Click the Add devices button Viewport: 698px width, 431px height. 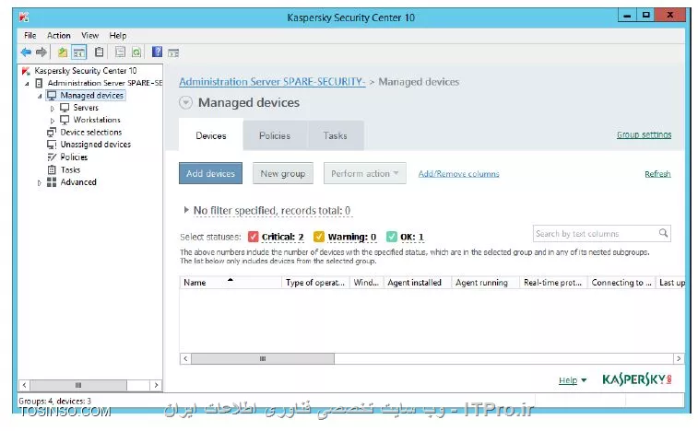pyautogui.click(x=210, y=173)
